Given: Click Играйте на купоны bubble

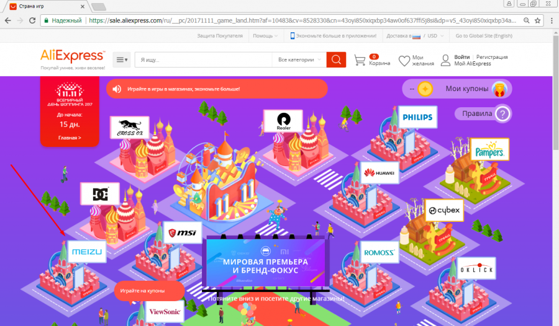Looking at the screenshot, I should tap(149, 291).
